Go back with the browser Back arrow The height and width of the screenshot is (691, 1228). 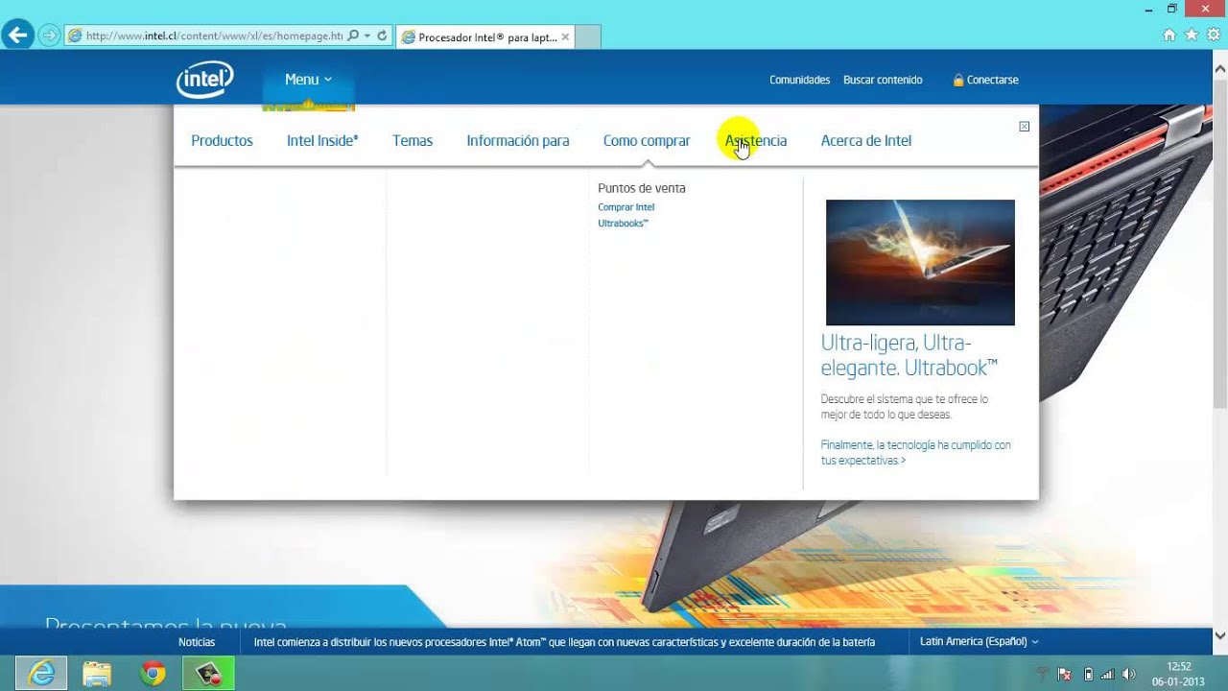pyautogui.click(x=16, y=36)
